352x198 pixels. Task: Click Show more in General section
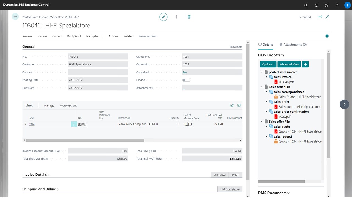point(236,47)
